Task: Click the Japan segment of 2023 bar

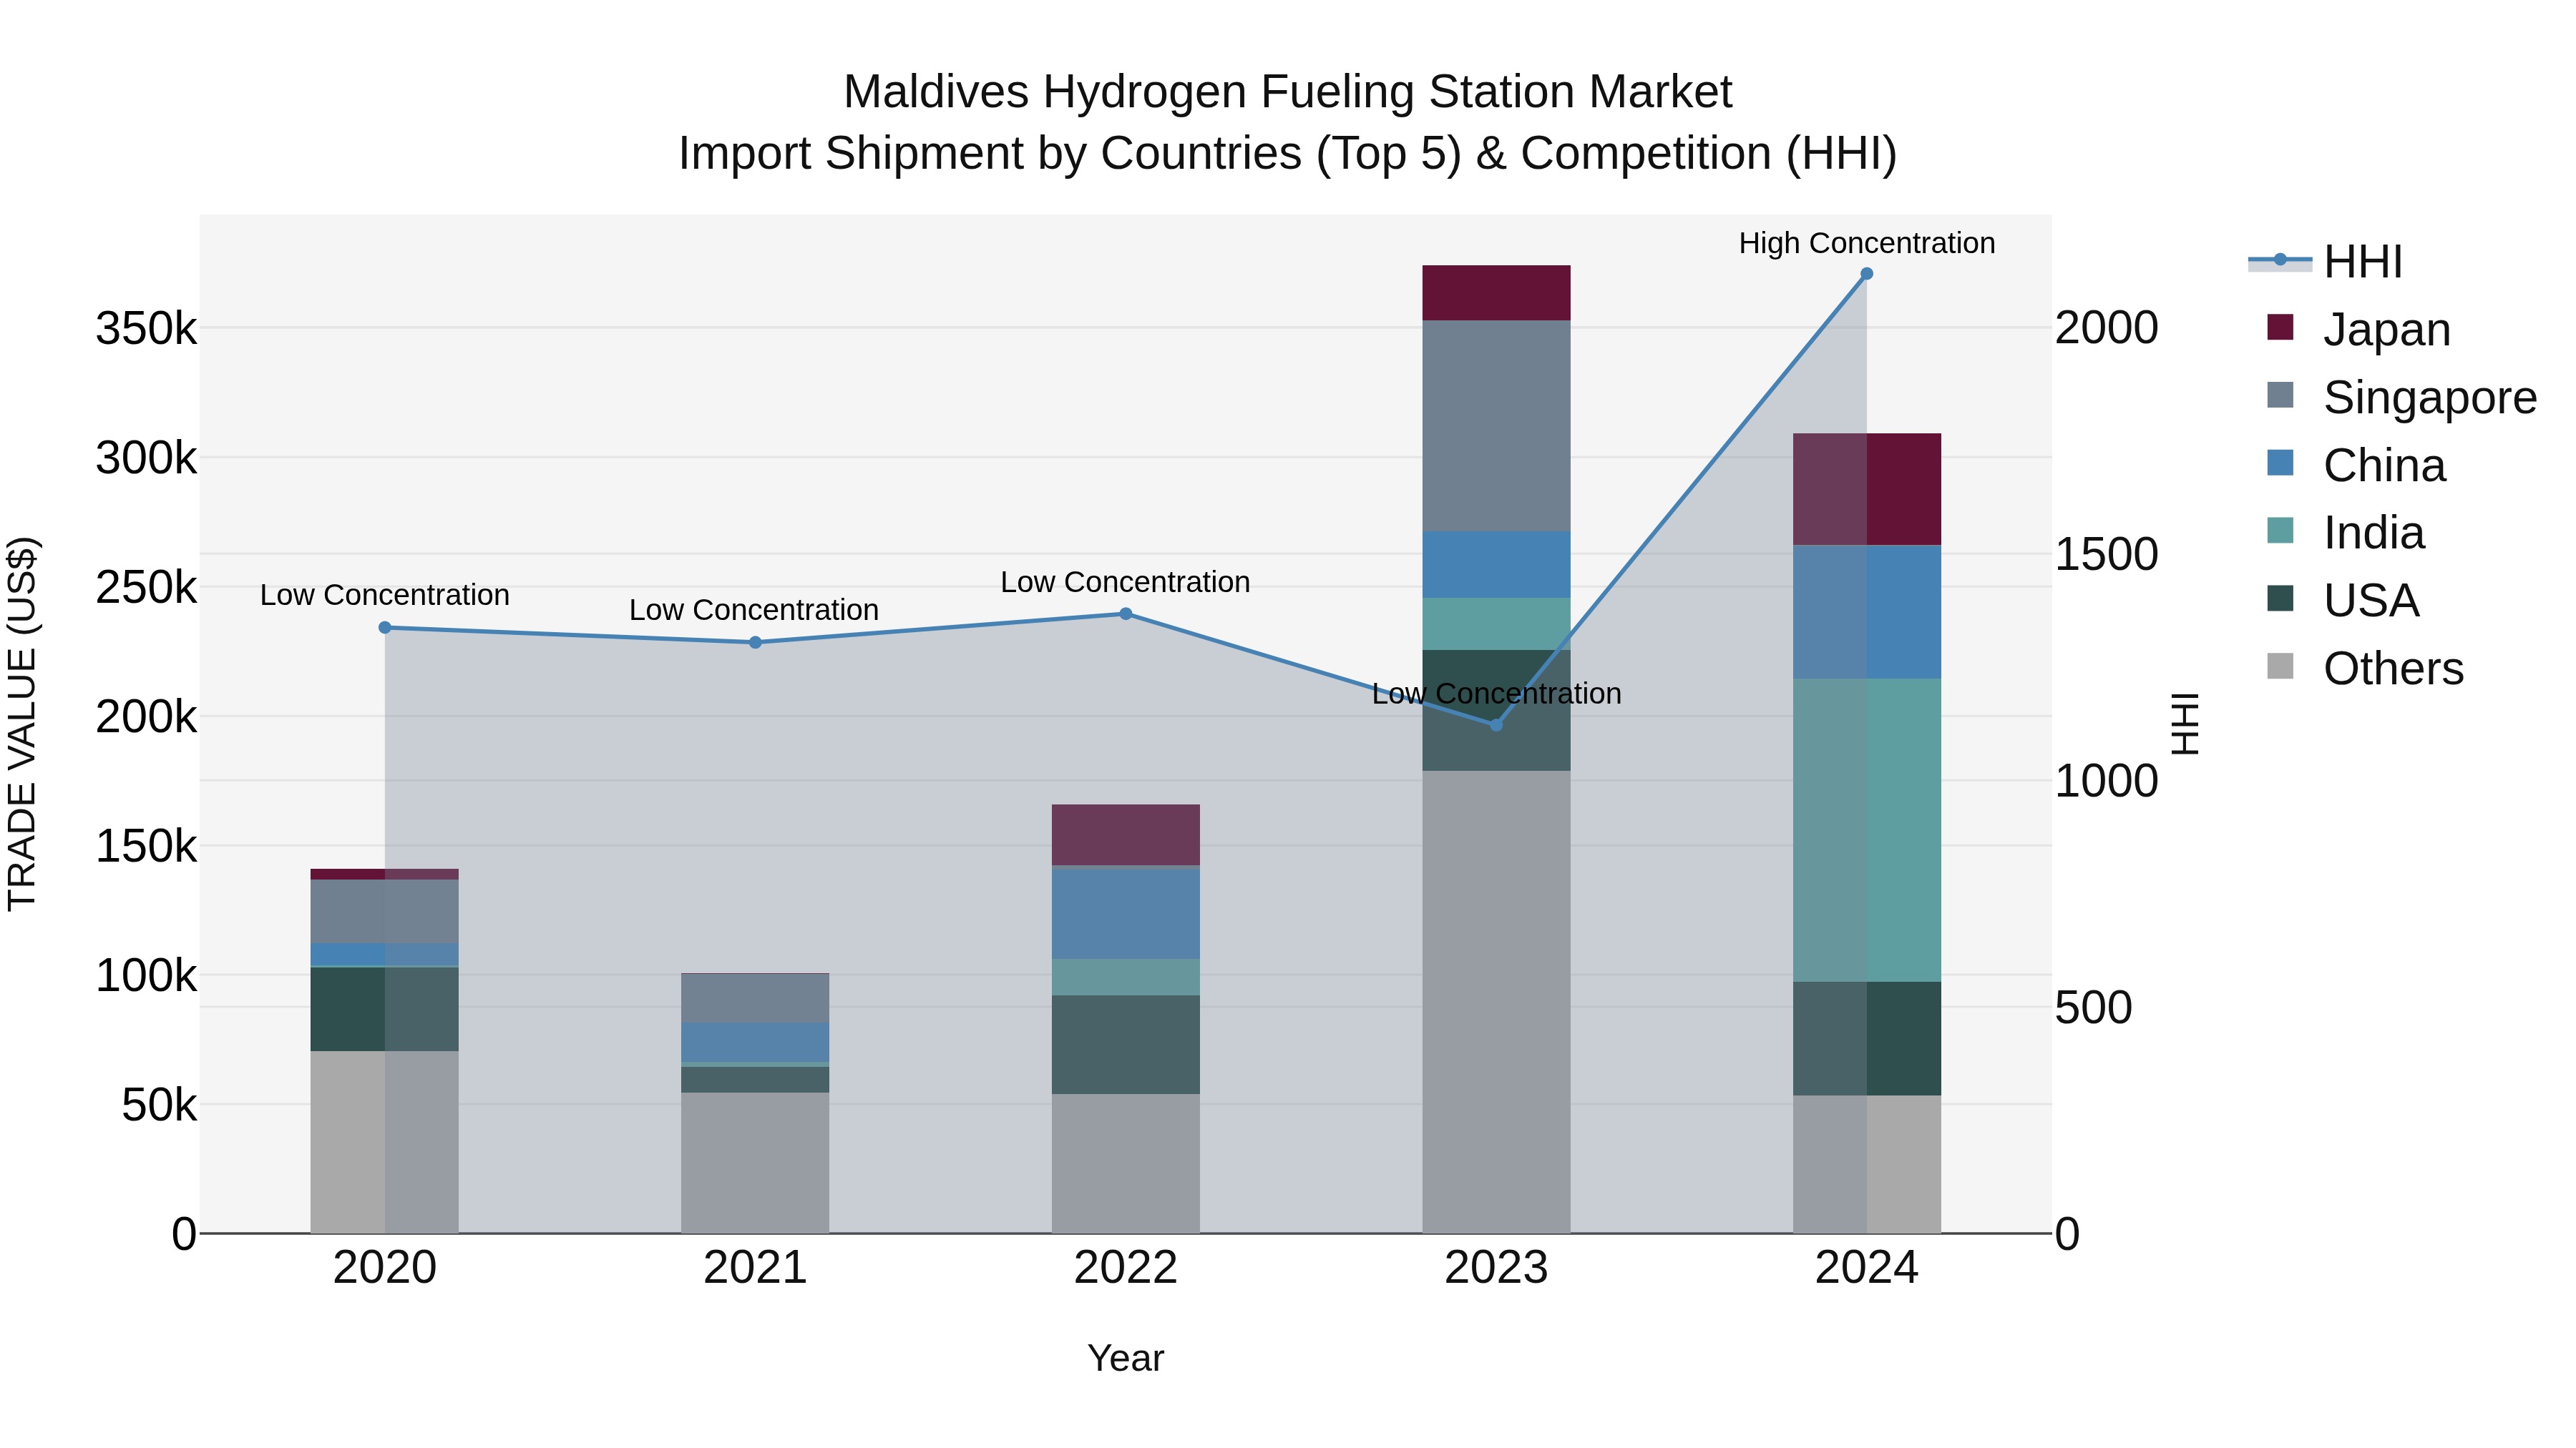Action: [1496, 292]
